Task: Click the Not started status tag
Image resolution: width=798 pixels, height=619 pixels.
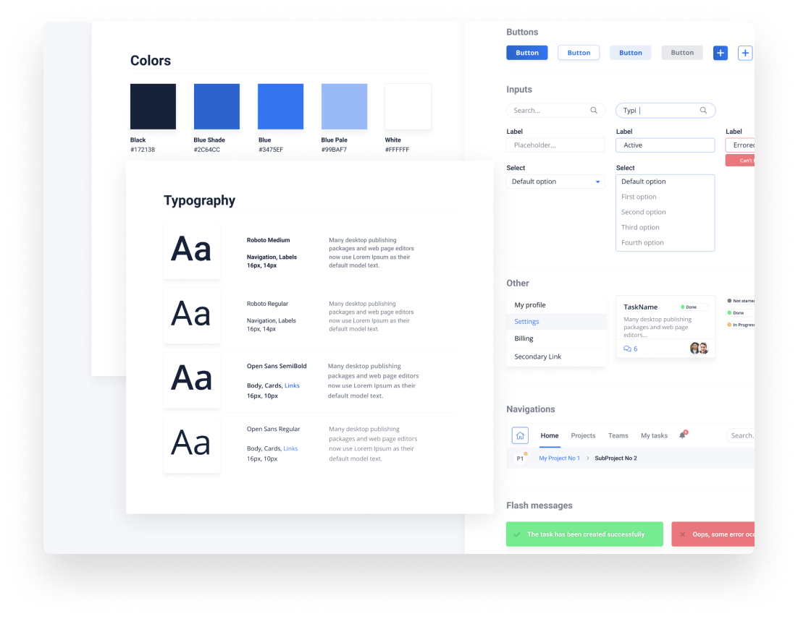Action: 741,301
